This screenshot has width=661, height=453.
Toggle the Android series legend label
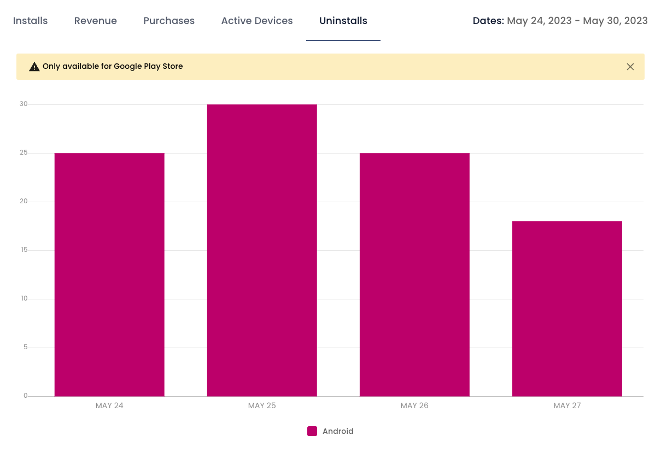(338, 431)
